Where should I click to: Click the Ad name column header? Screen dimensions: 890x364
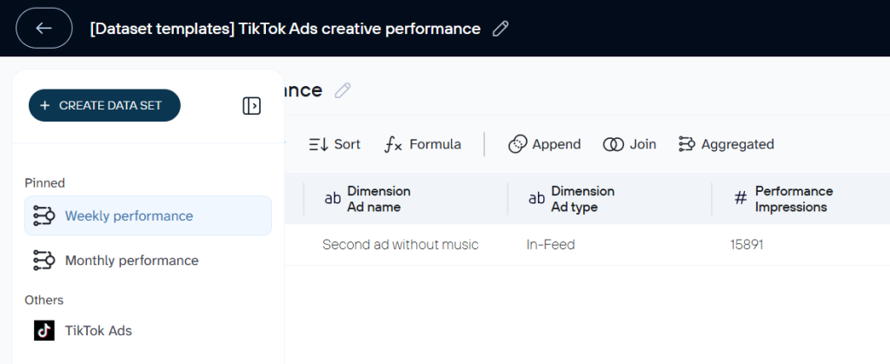378,199
